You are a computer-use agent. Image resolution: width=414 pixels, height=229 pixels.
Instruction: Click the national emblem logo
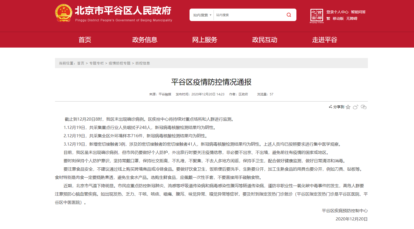(64, 13)
